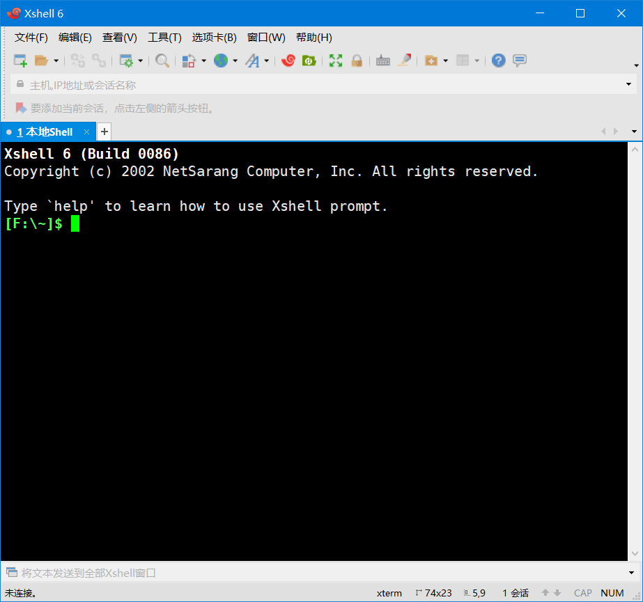Click the lock screen padlock icon
The height and width of the screenshot is (602, 643).
pyautogui.click(x=357, y=61)
